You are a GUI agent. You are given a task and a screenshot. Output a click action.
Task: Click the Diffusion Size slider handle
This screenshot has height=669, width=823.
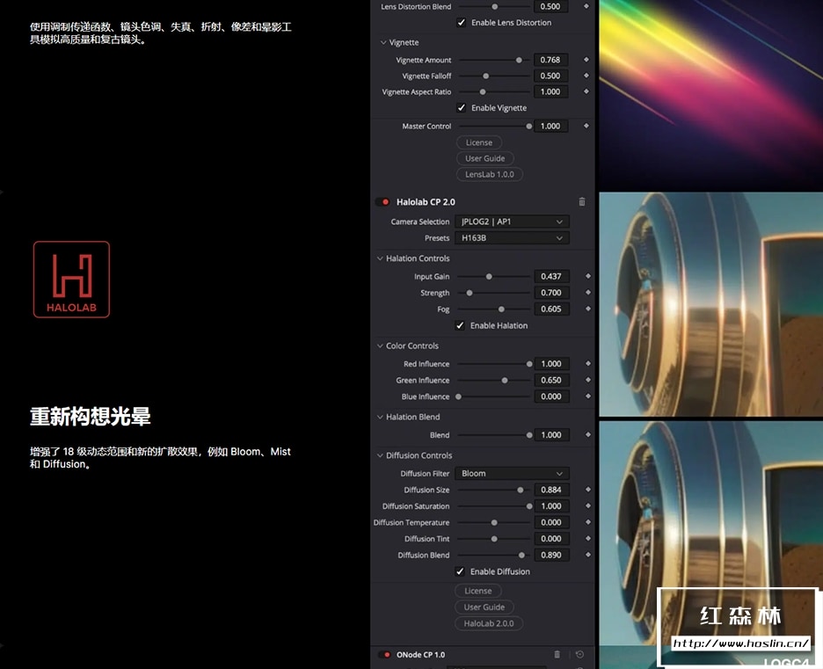coord(521,490)
